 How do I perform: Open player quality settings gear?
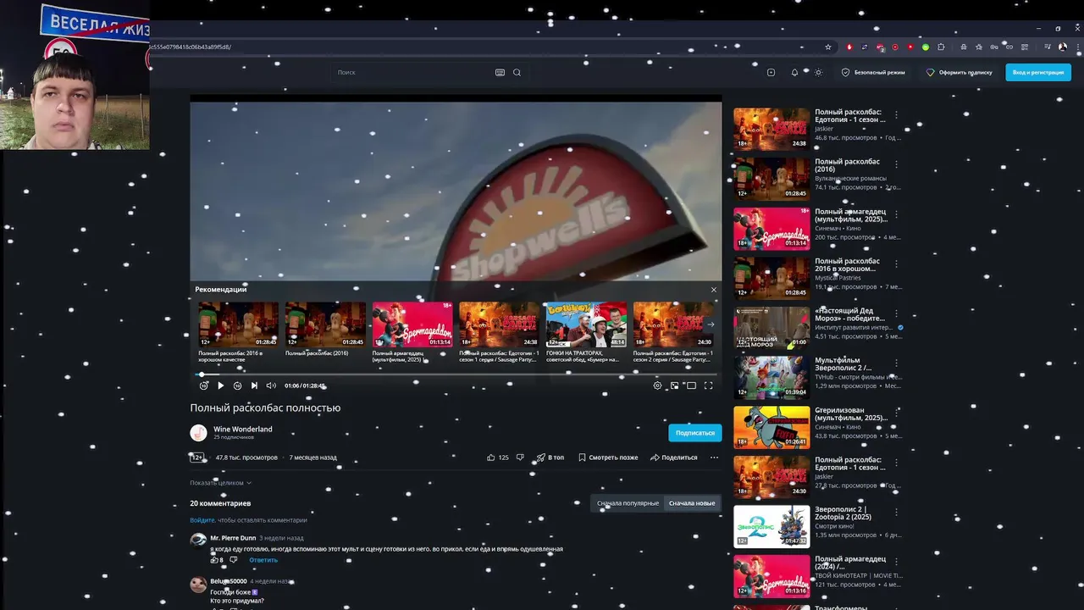click(x=657, y=385)
